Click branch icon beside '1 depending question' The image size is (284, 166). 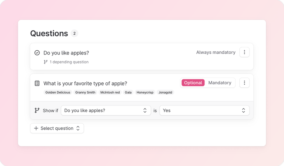click(x=46, y=62)
